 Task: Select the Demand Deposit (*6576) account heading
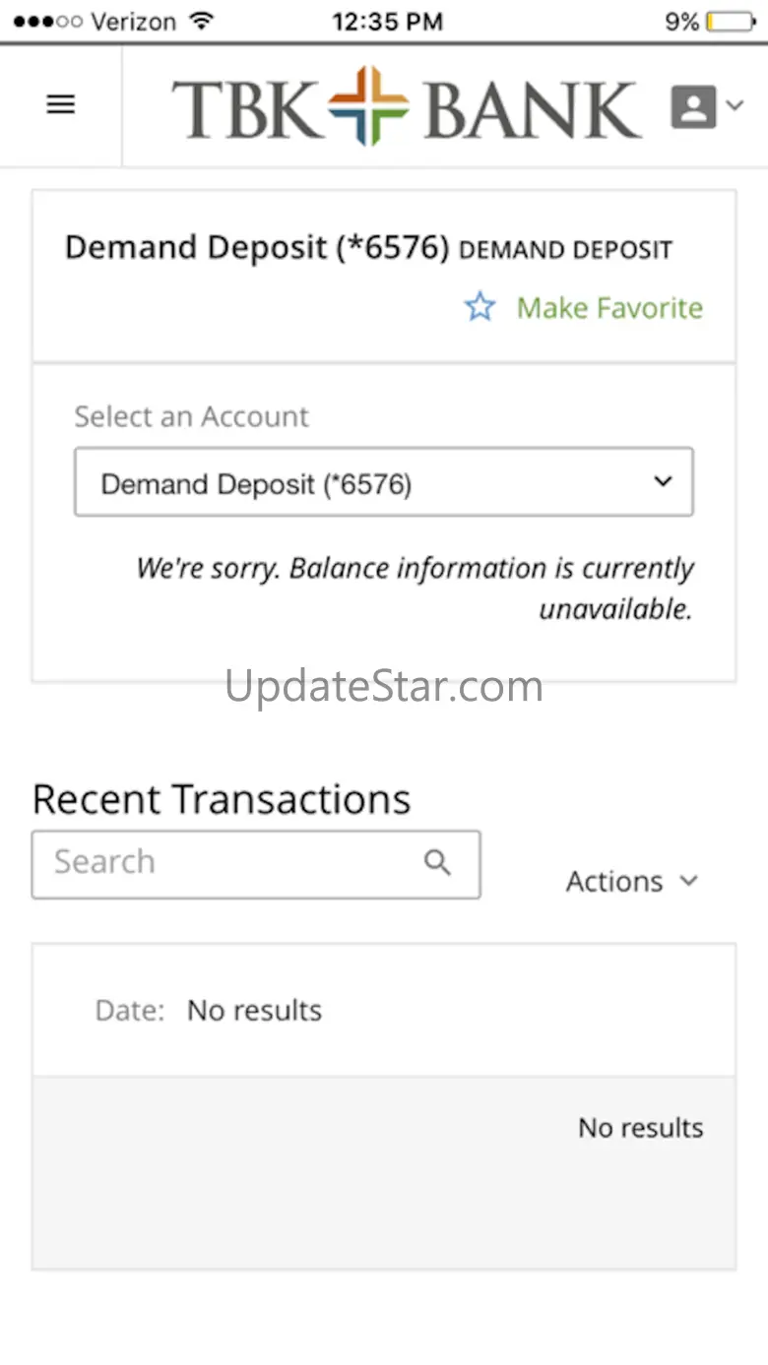pos(257,248)
